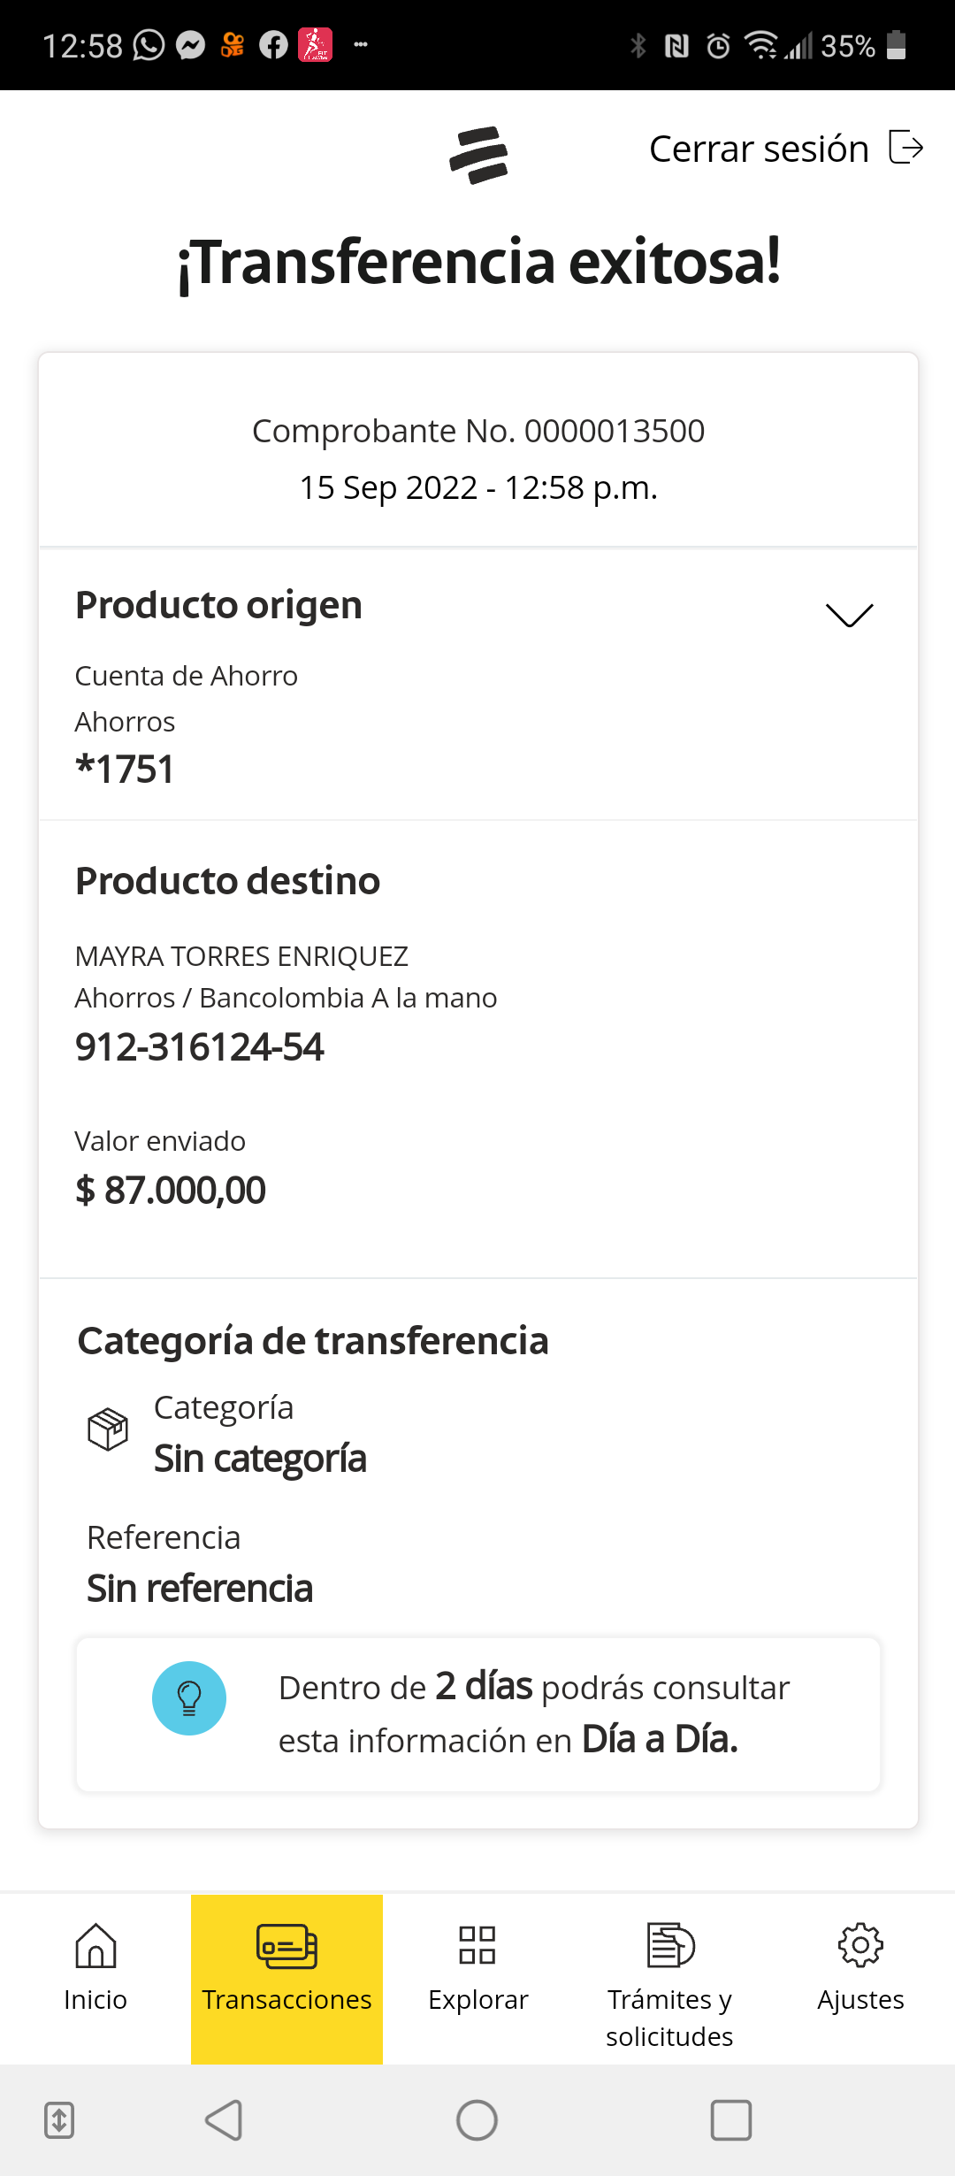Tap the Día a Día info banner
The width and height of the screenshot is (955, 2176).
point(478,1714)
